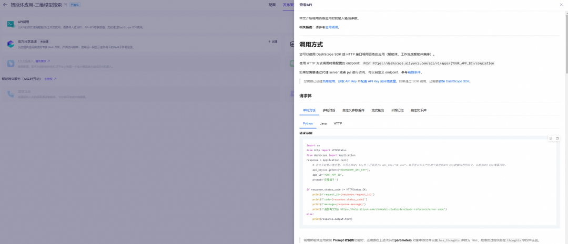Open the 配置 tab in the top bar

pyautogui.click(x=272, y=5)
